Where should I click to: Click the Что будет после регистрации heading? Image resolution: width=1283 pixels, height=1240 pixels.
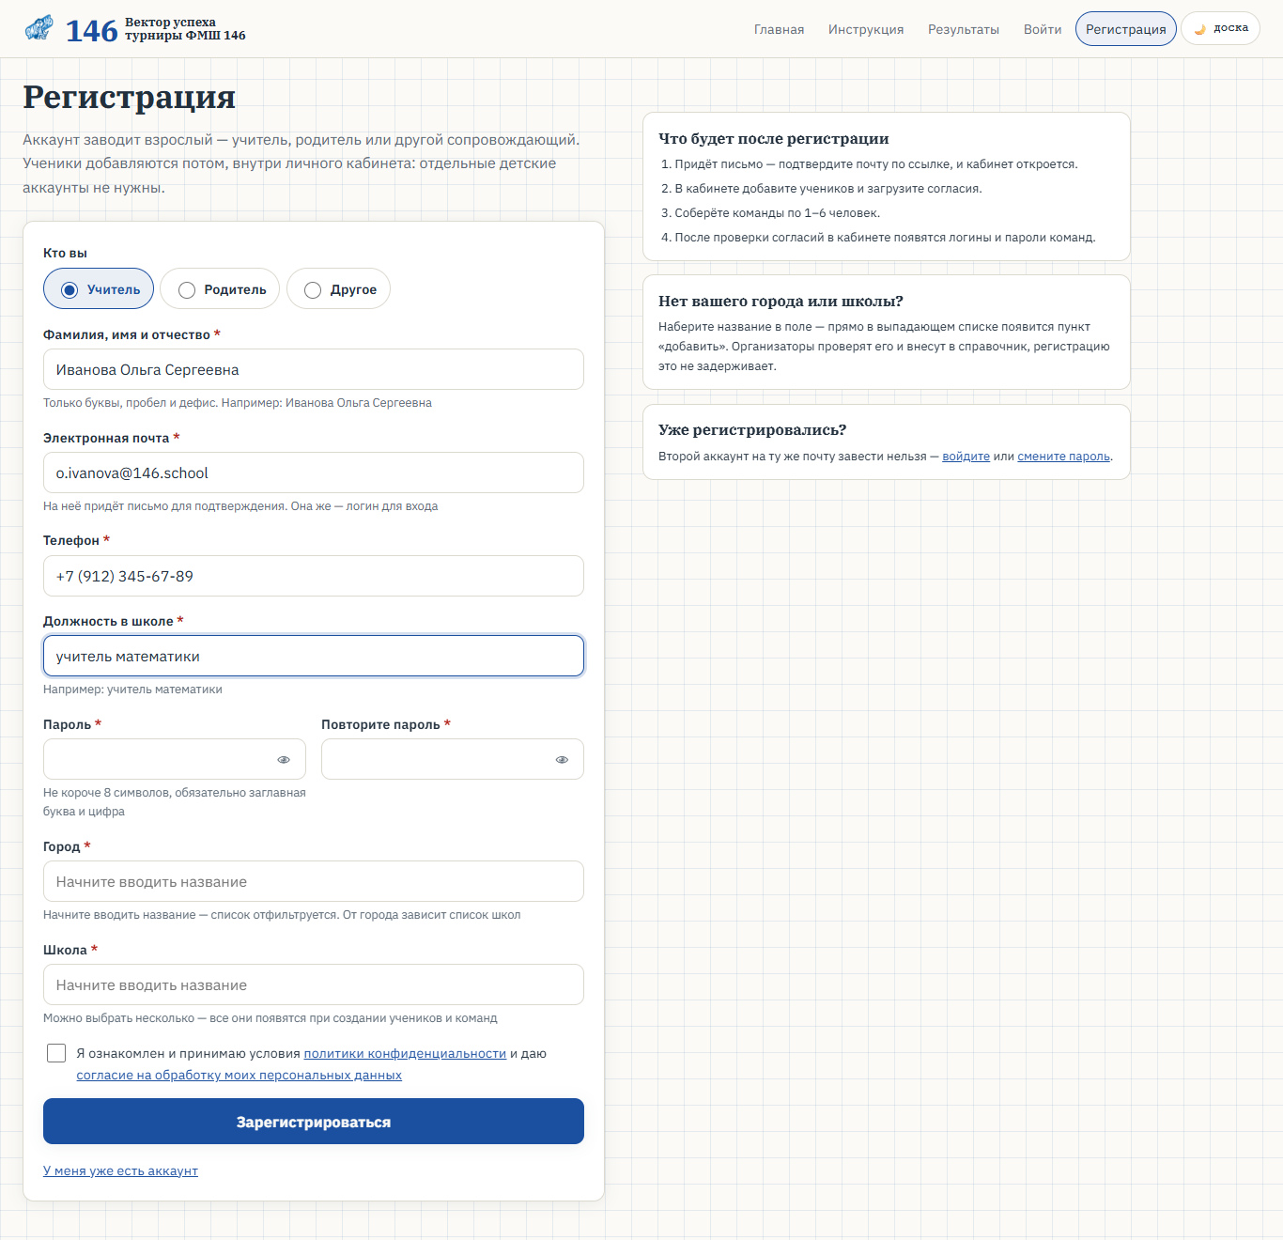click(774, 138)
